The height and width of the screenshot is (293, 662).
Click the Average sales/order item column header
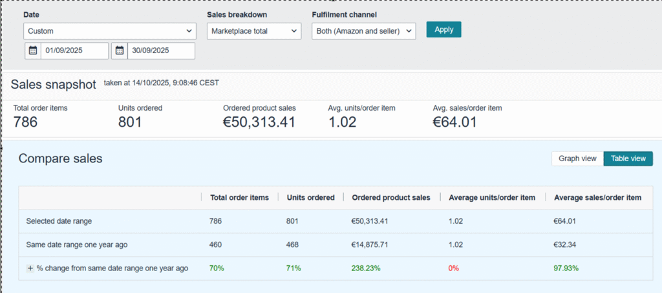(x=597, y=198)
